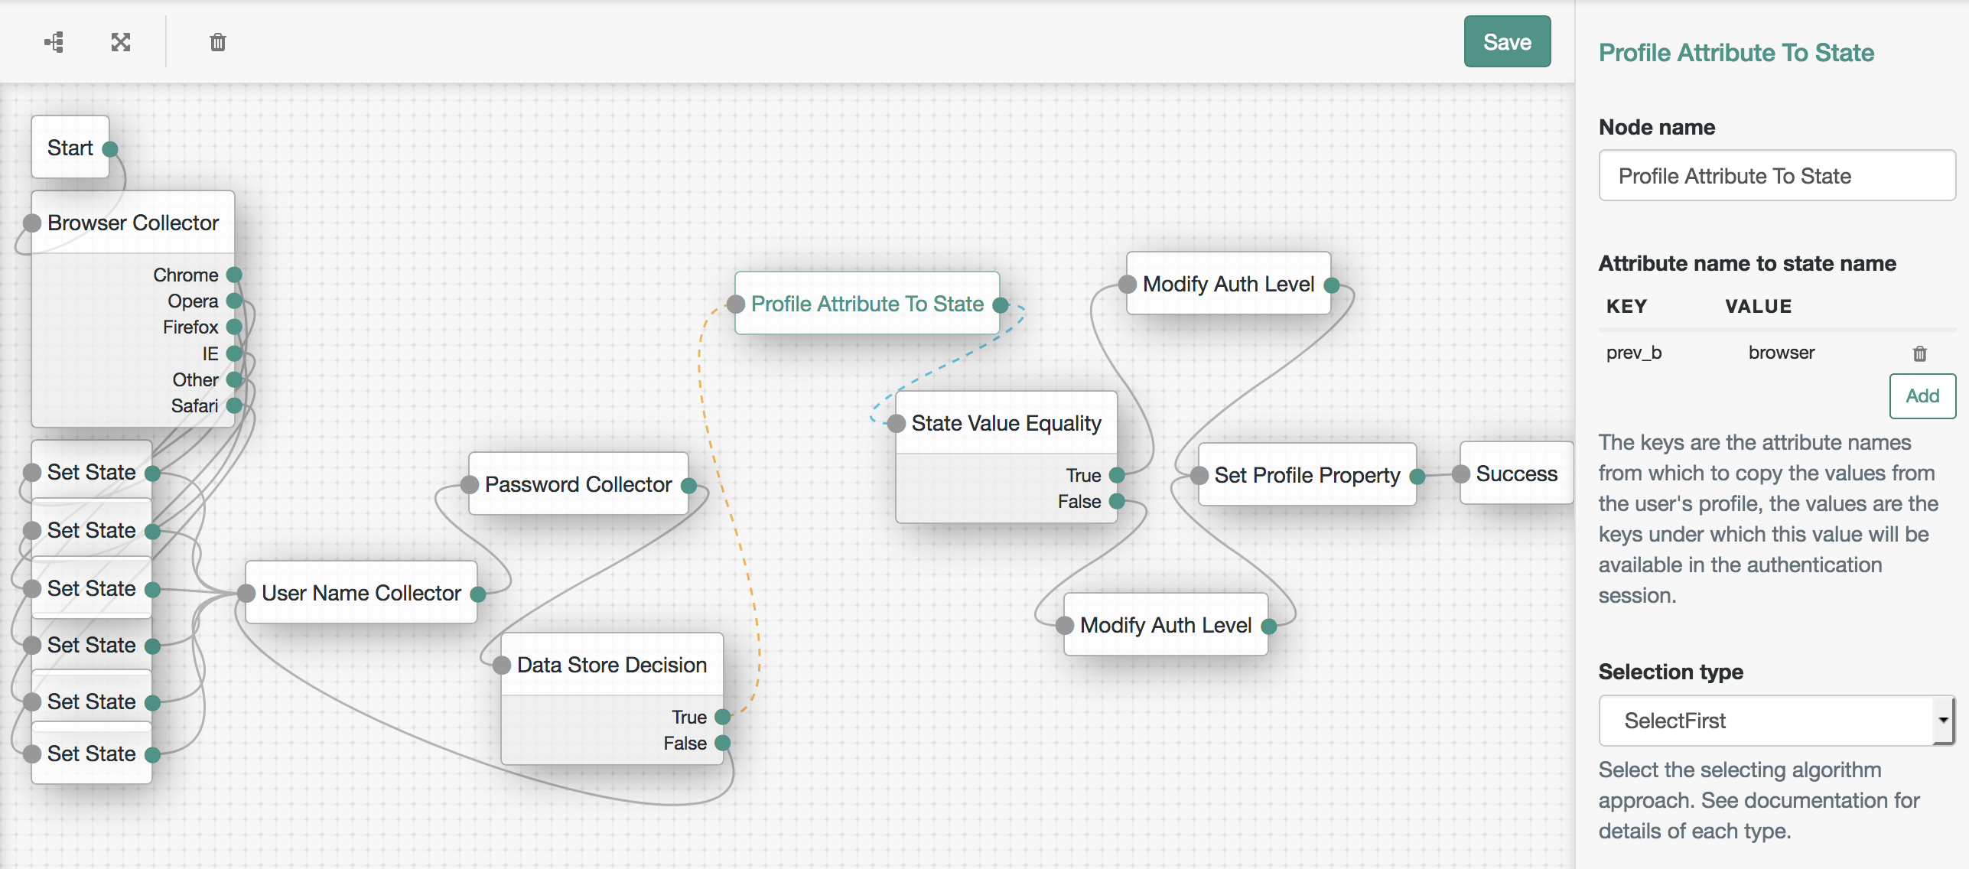This screenshot has width=1969, height=869.
Task: Click the browser value in attribute table
Action: [x=1781, y=353]
